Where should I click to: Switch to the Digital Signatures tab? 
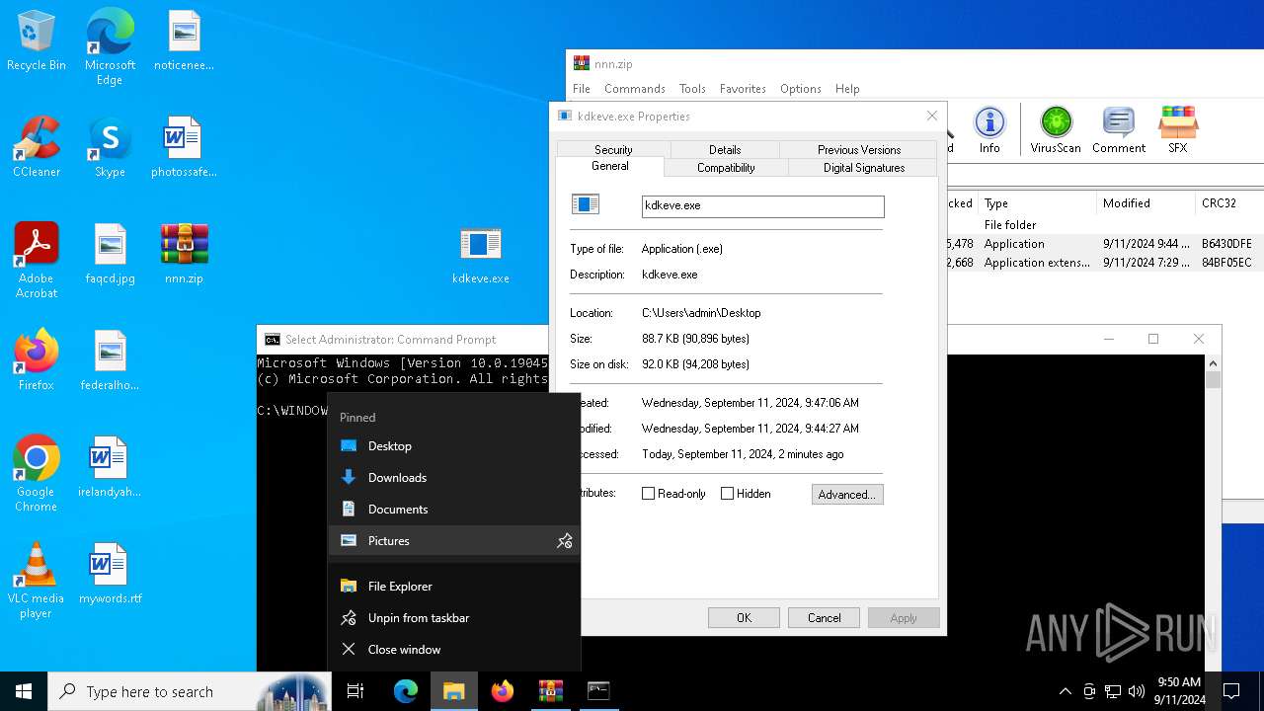click(864, 168)
